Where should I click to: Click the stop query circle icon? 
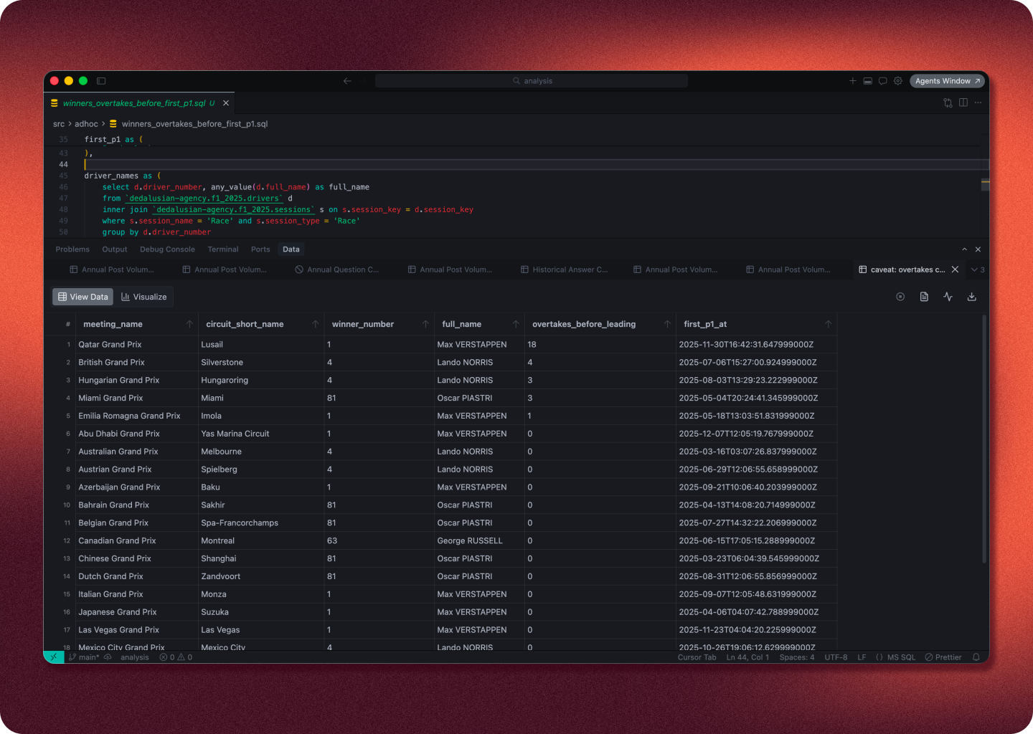tap(900, 297)
